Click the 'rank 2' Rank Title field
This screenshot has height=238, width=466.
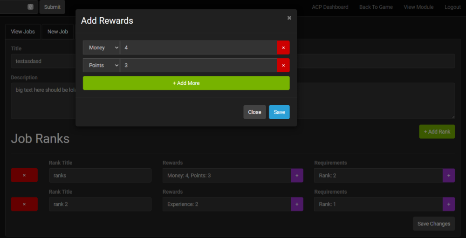tap(100, 204)
